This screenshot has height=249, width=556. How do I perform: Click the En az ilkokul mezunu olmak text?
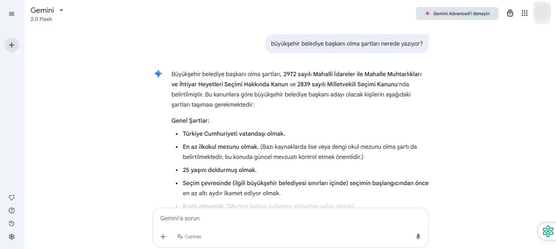point(221,147)
